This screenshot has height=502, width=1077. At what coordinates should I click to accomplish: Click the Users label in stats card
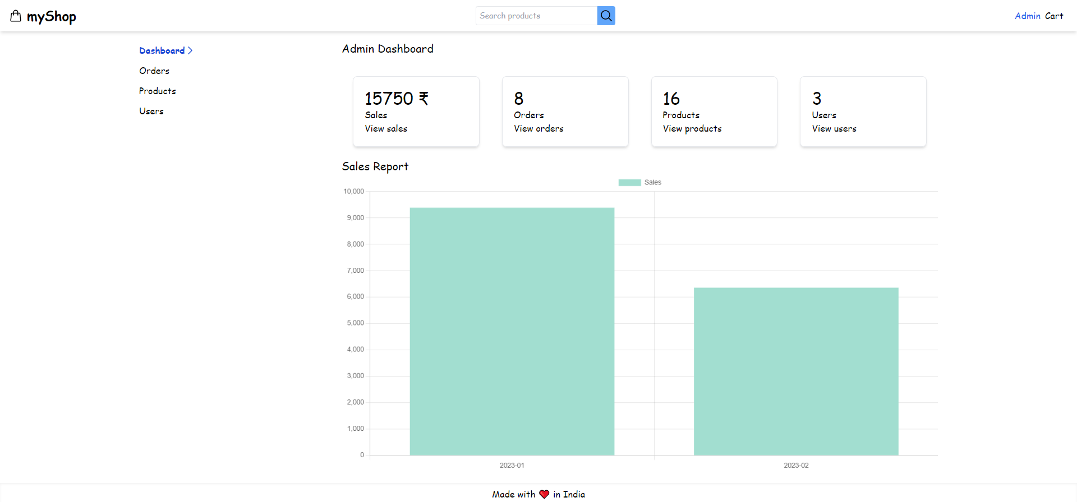click(824, 115)
